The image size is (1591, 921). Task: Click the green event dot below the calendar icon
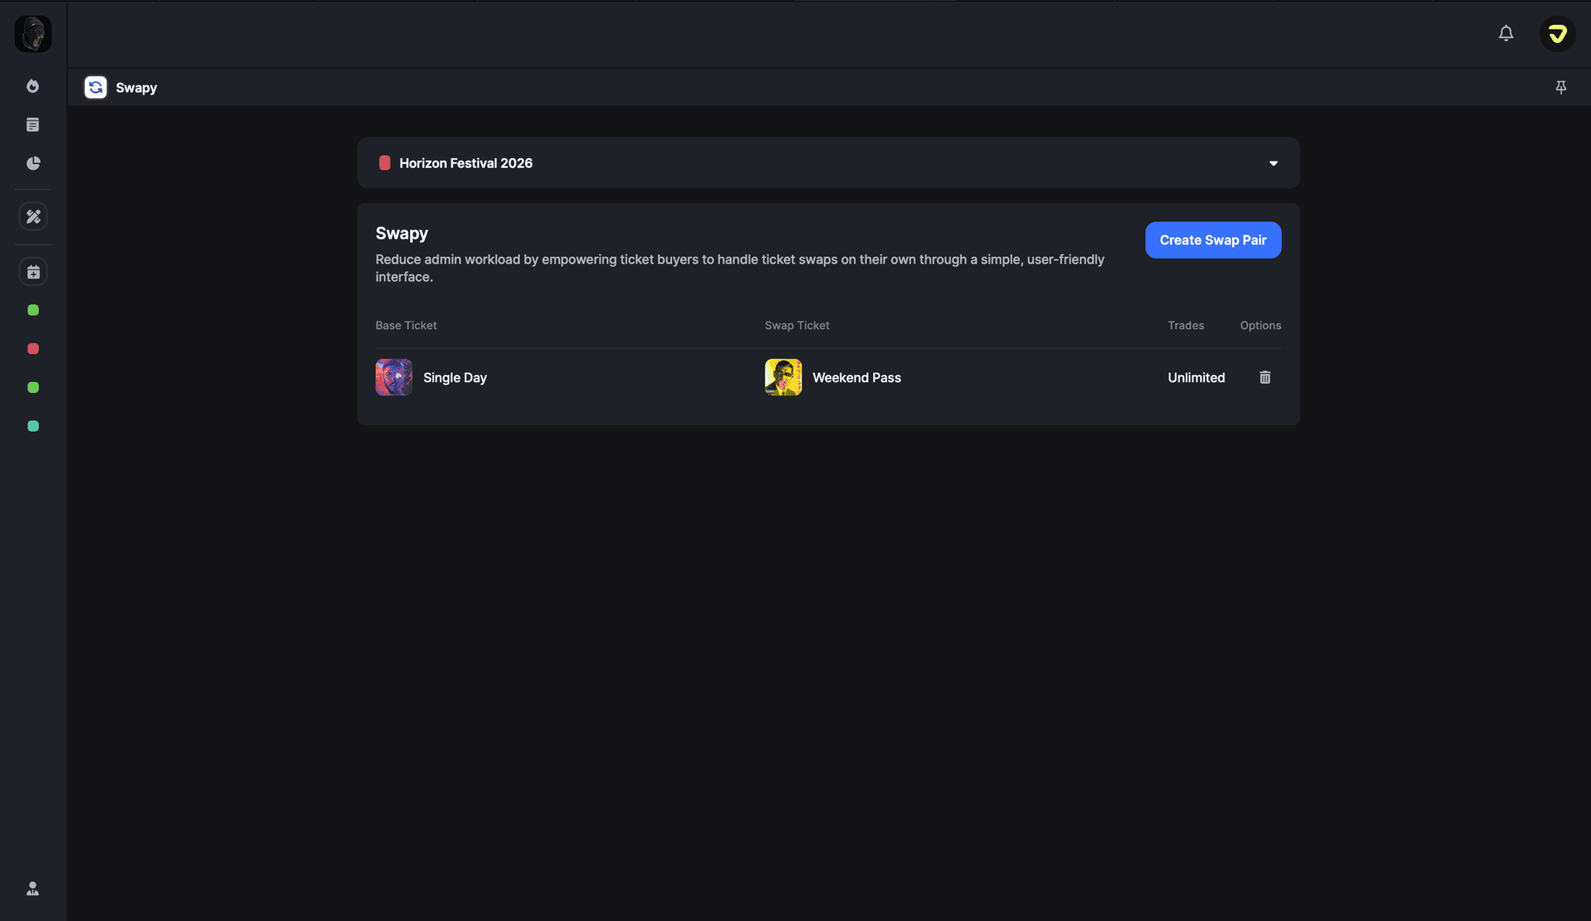33,310
